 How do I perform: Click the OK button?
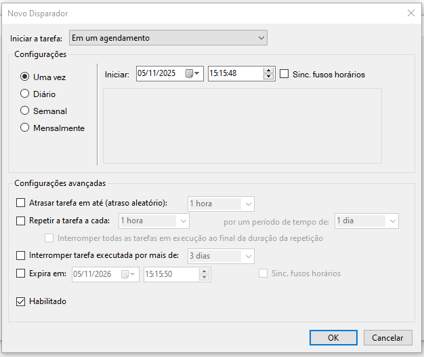click(x=333, y=338)
